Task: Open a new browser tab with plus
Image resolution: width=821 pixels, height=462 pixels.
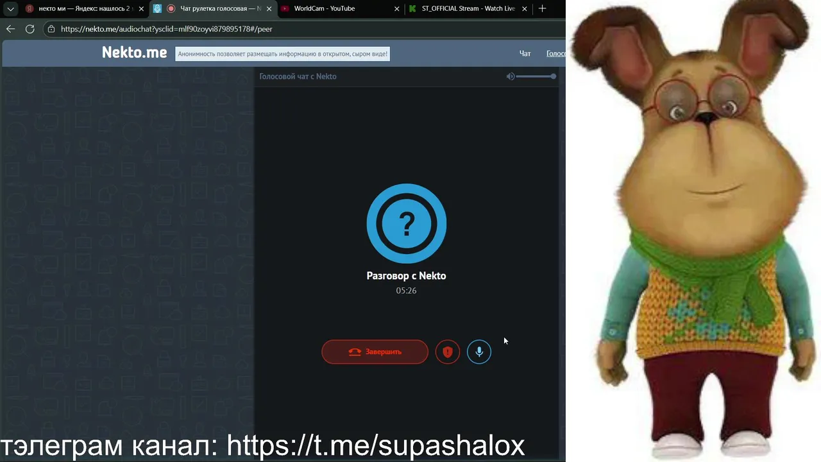Action: click(542, 8)
